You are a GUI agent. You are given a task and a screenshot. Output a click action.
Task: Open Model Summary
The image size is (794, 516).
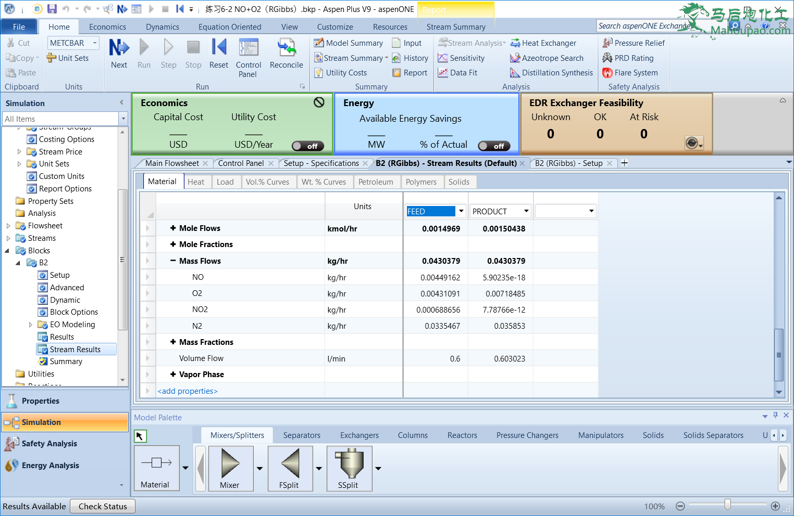tap(349, 43)
